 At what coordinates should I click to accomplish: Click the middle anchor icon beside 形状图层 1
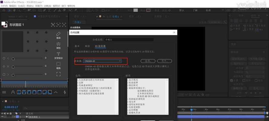[x=58, y=25]
